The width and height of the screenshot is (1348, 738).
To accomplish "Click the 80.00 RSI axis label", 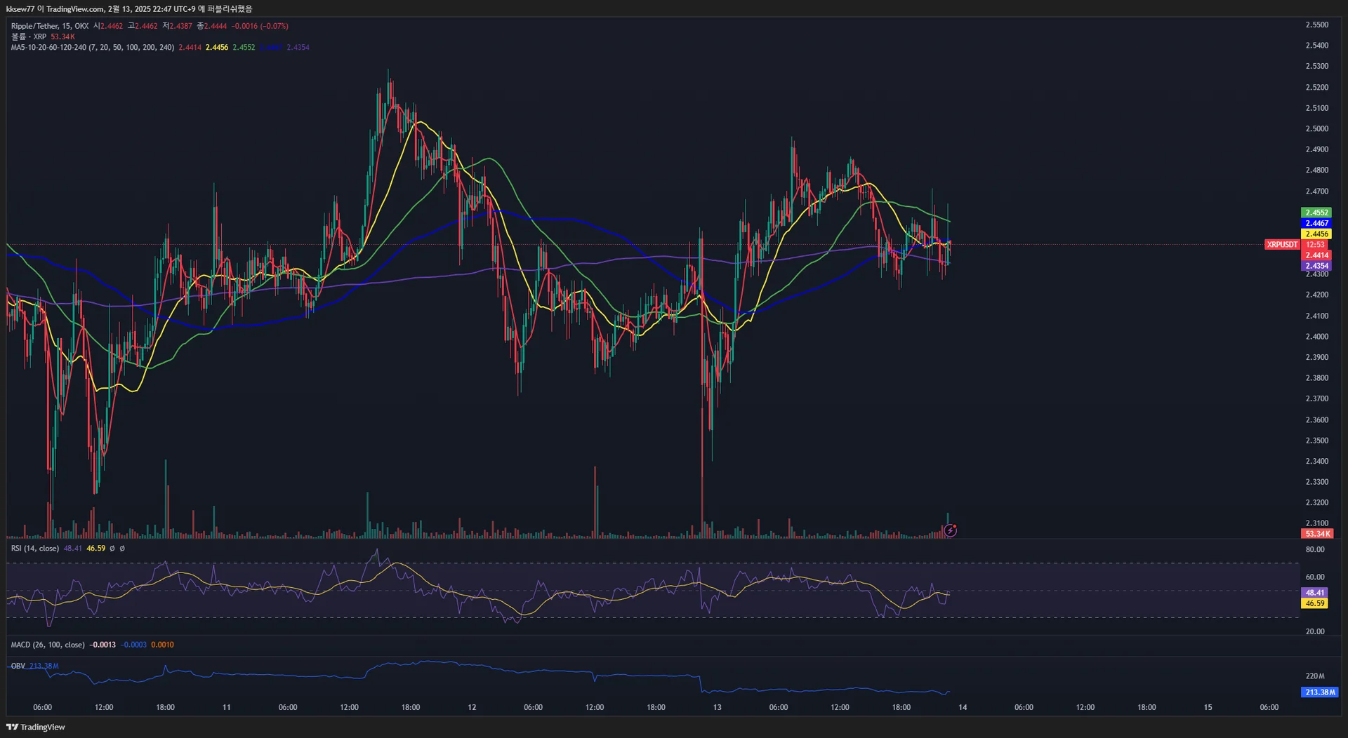I will point(1315,549).
